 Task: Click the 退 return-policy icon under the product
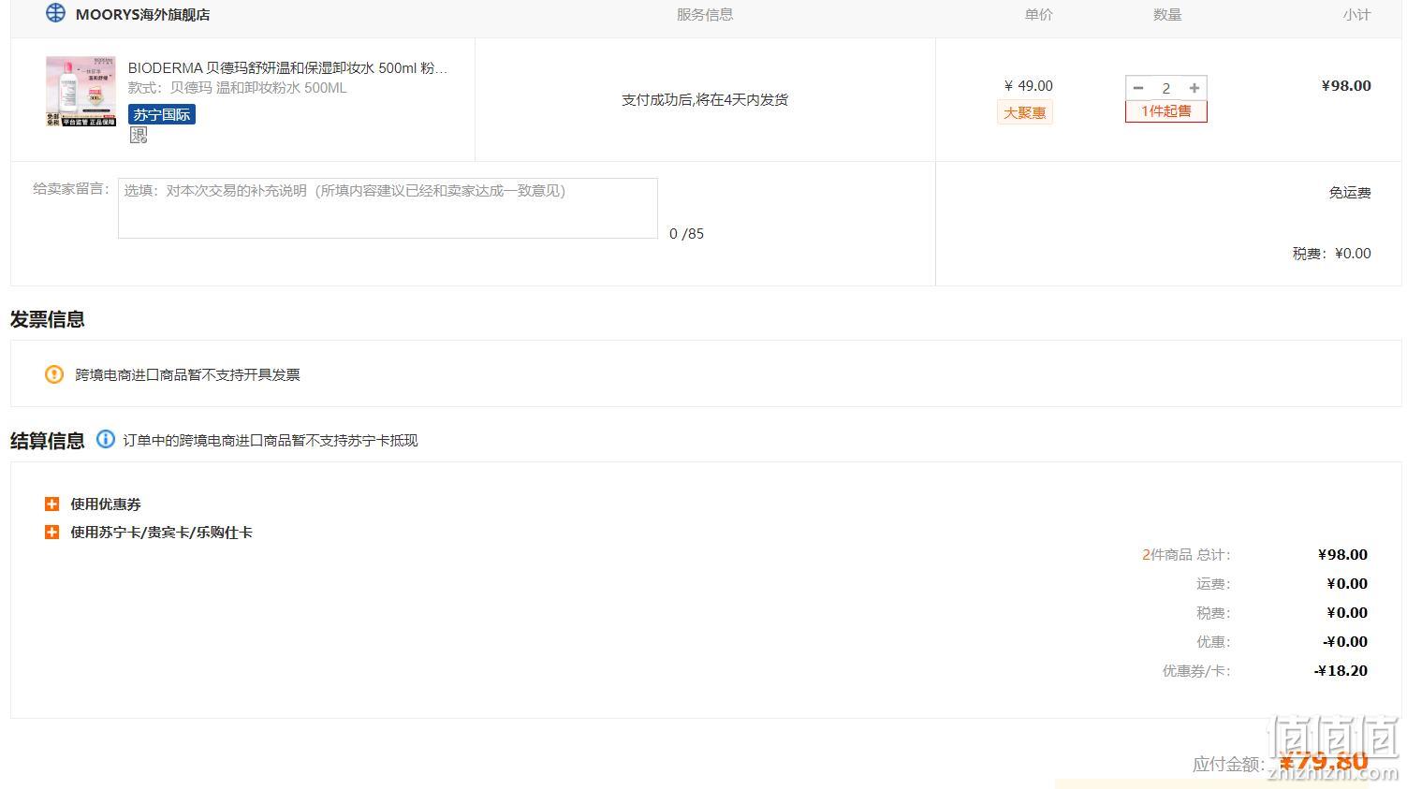point(139,135)
